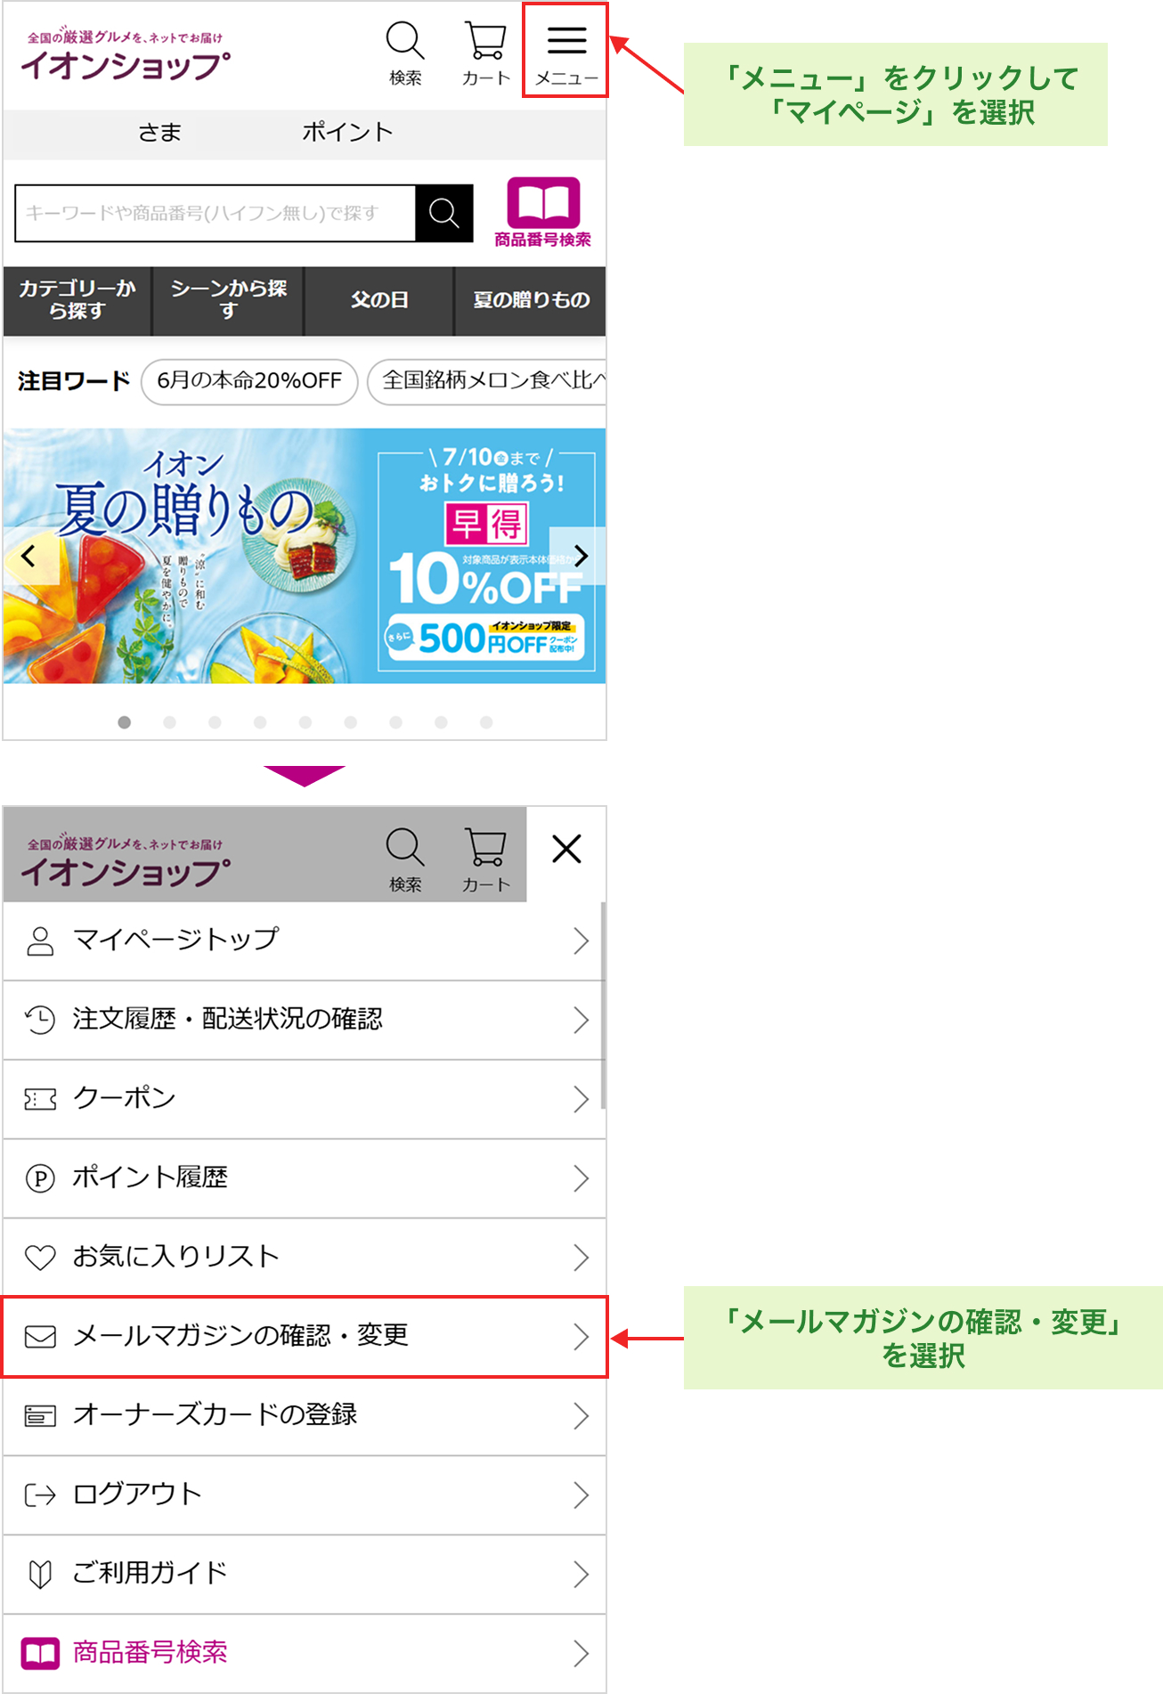1163x1694 pixels.
Task: Click the P circle icon beside ポイント履歴
Action: click(40, 1178)
